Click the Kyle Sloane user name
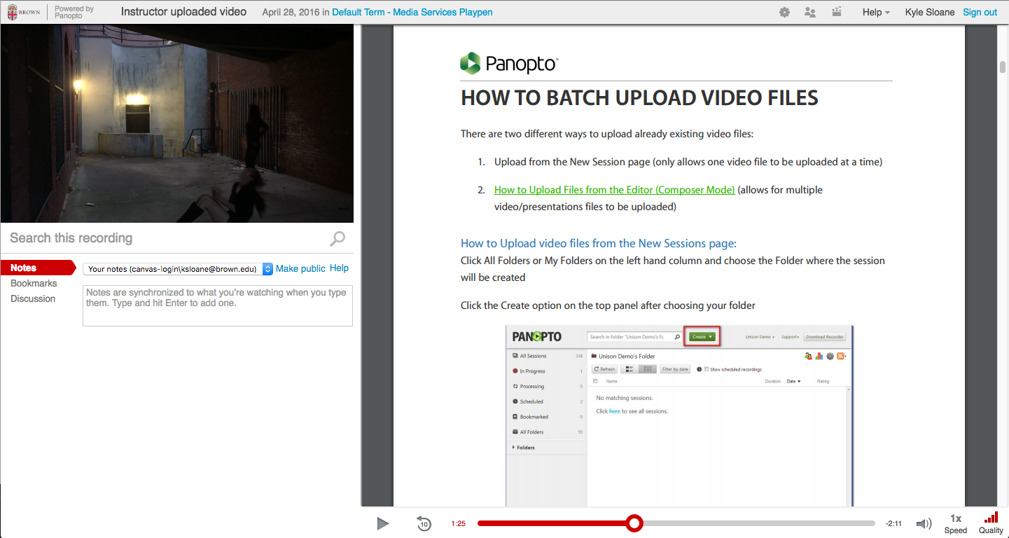The height and width of the screenshot is (538, 1009). 929,12
